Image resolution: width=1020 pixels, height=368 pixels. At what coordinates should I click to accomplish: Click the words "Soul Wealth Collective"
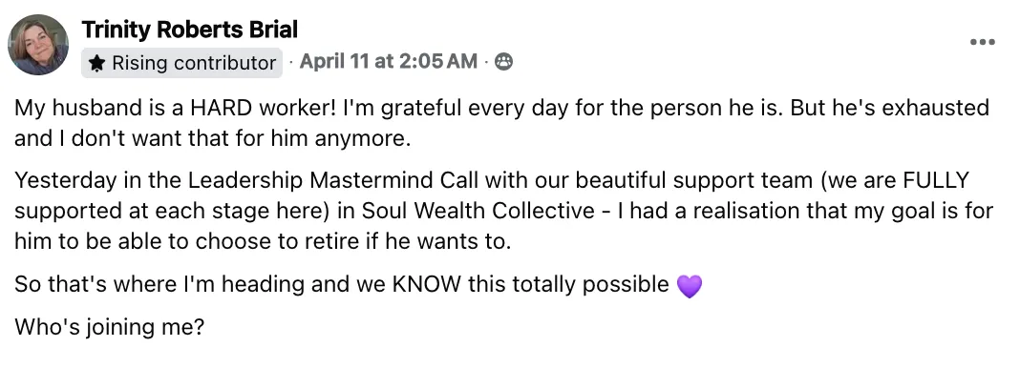[x=478, y=211]
